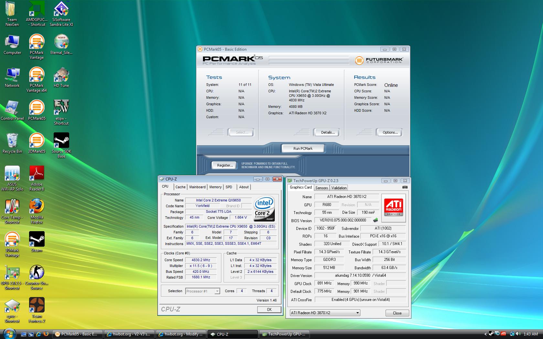Launch Team Fortress 2 icon

(37, 311)
